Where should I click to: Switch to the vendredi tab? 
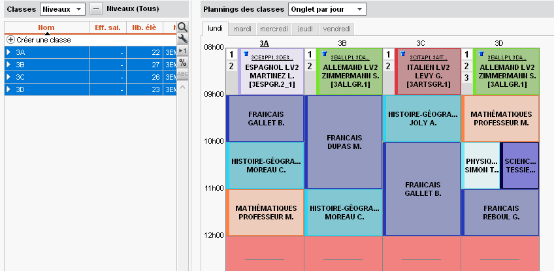(336, 29)
